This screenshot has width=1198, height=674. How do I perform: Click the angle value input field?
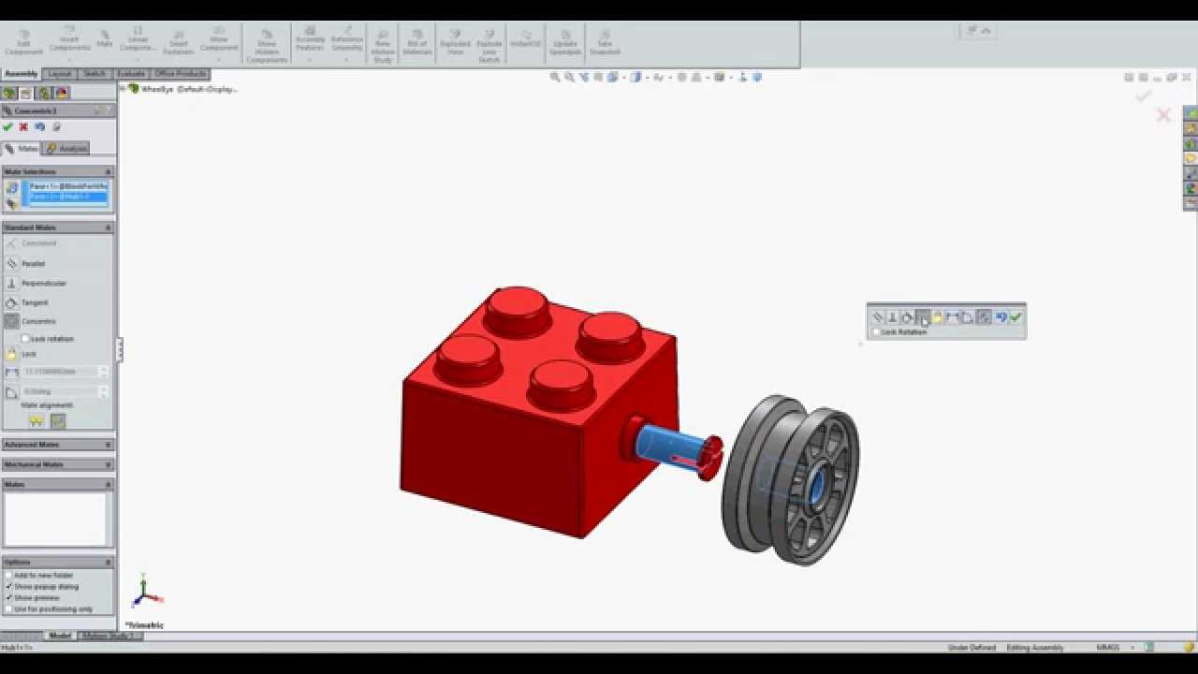pos(60,391)
